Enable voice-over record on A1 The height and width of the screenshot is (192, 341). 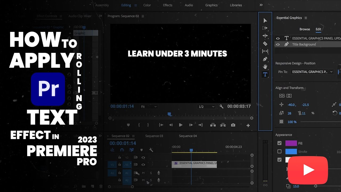pyautogui.click(x=159, y=173)
